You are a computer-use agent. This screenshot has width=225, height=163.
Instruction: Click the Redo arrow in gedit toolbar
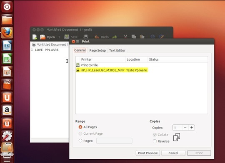point(115,37)
